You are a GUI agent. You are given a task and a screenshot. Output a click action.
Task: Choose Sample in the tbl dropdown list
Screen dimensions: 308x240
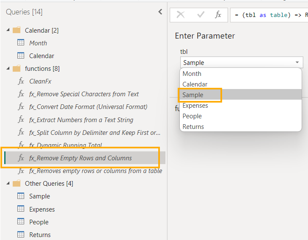[x=241, y=95]
